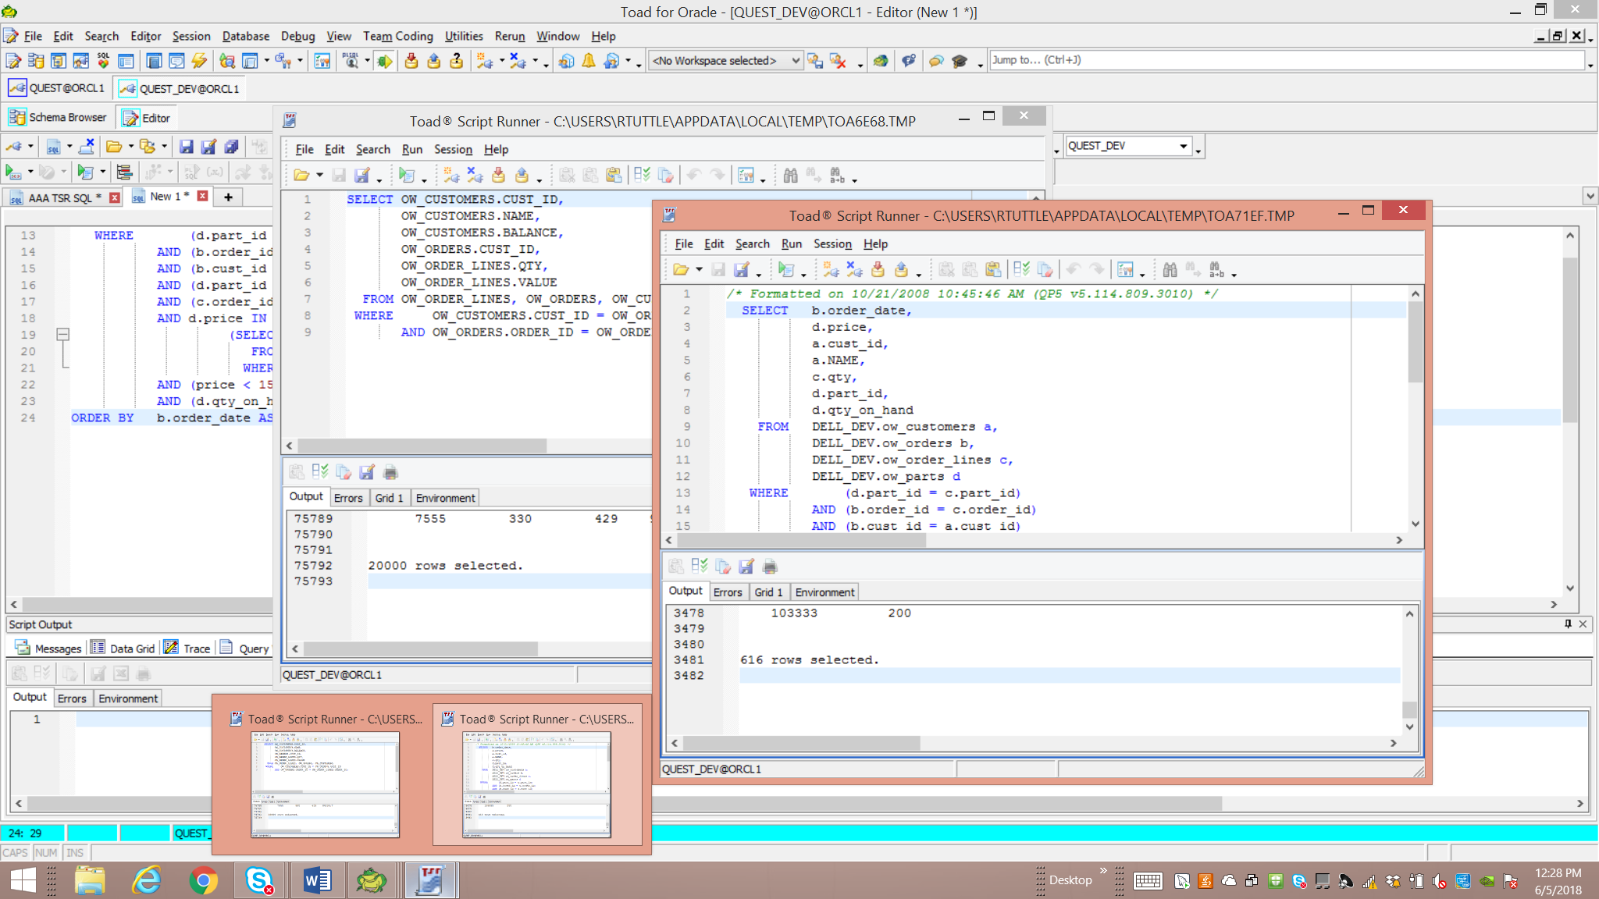The height and width of the screenshot is (899, 1599).
Task: Expand execute statement dropdown arrow in Editor toolbar
Action: pyautogui.click(x=30, y=172)
